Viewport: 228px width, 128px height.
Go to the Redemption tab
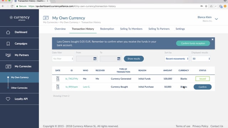click(x=107, y=29)
